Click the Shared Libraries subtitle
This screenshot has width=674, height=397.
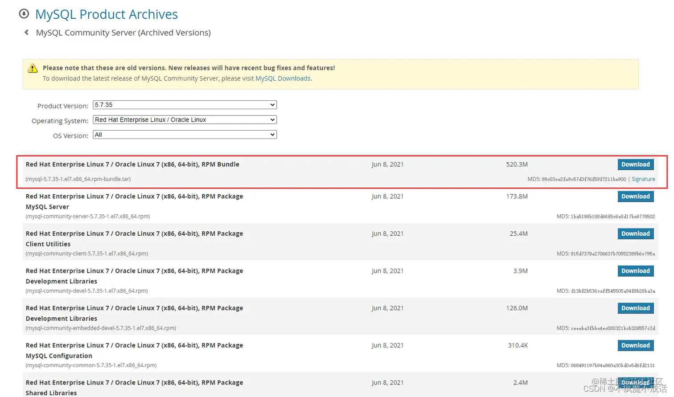pos(51,393)
